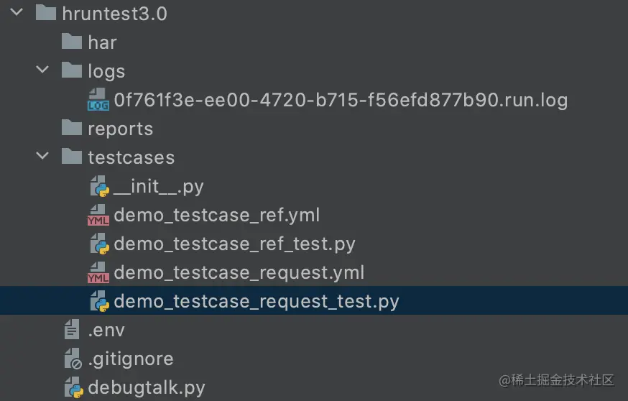Screen dimensions: 628x401
Task: Collapse the hruntest3.0 root folder chevron
Action: (17, 12)
